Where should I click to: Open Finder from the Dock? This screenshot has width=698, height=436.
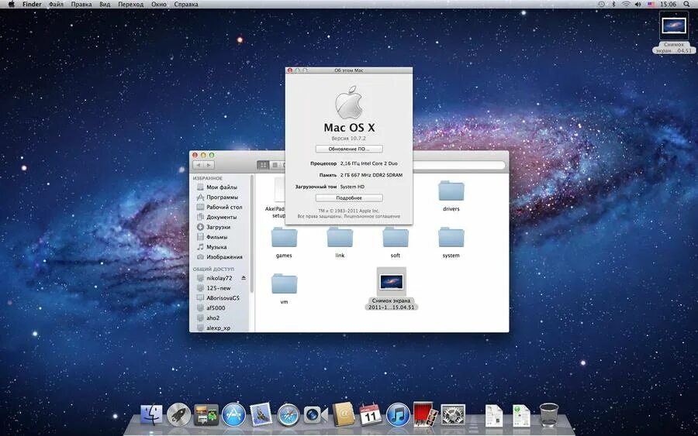pyautogui.click(x=151, y=414)
